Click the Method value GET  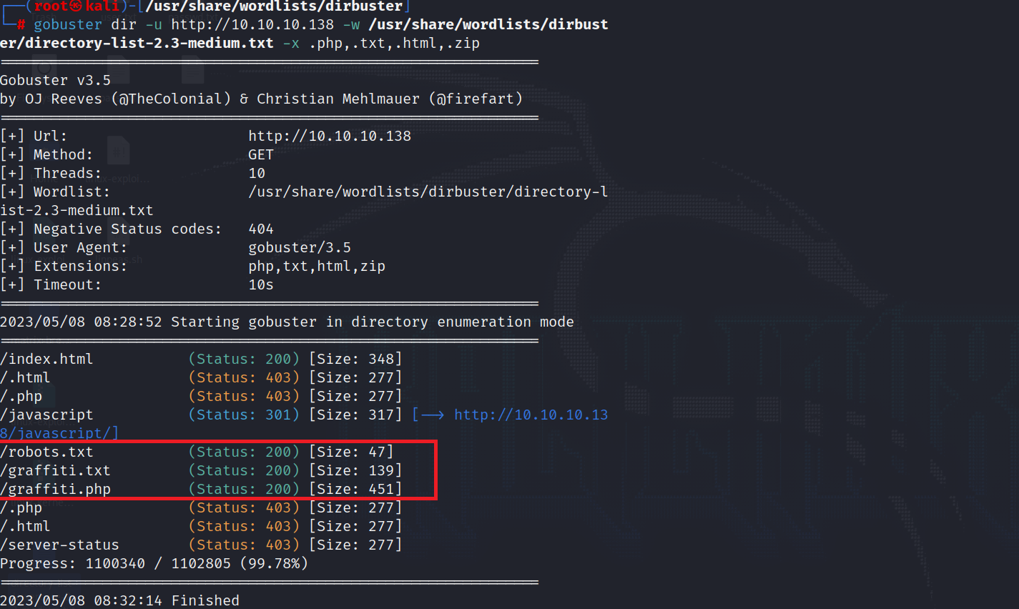click(261, 154)
